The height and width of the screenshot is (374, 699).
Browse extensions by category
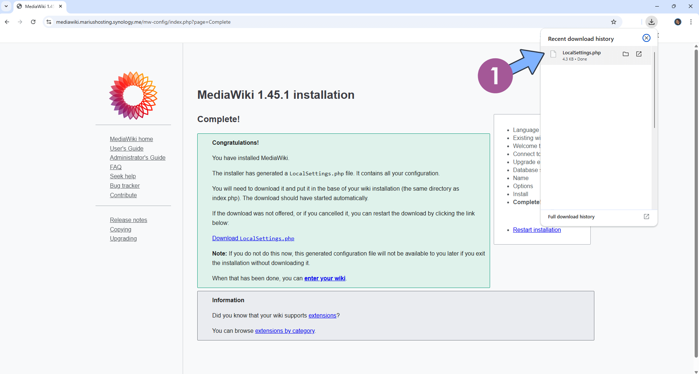pos(285,331)
